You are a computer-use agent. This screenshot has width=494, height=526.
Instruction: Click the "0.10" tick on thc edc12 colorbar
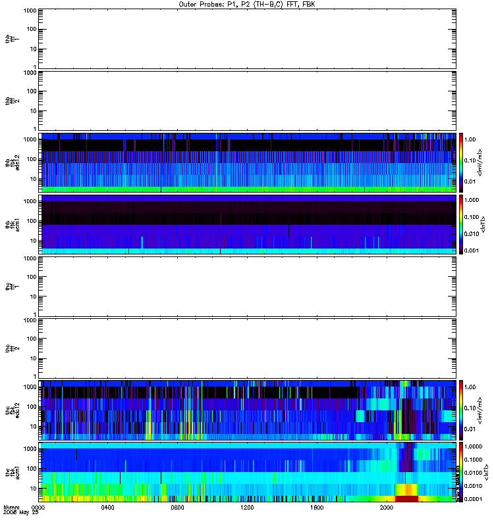[x=470, y=408]
